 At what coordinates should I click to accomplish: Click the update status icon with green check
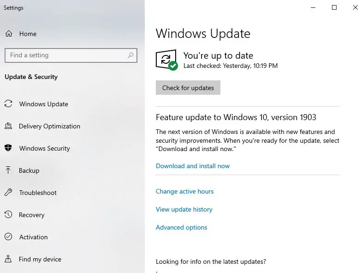click(x=167, y=60)
